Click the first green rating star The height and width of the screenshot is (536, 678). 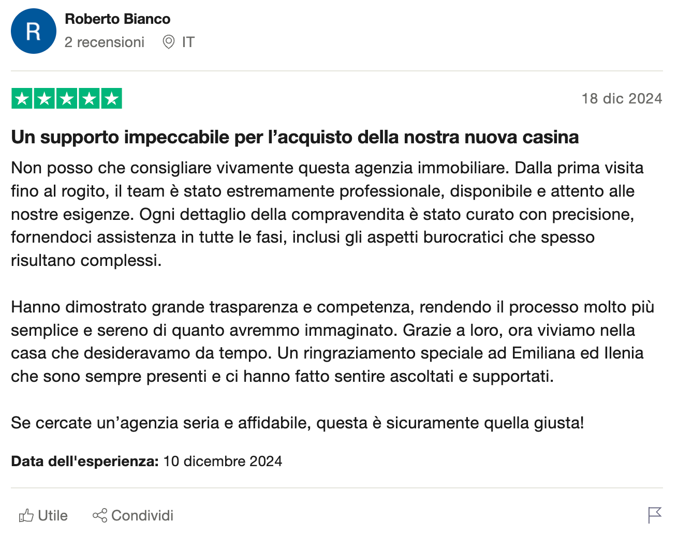[22, 98]
